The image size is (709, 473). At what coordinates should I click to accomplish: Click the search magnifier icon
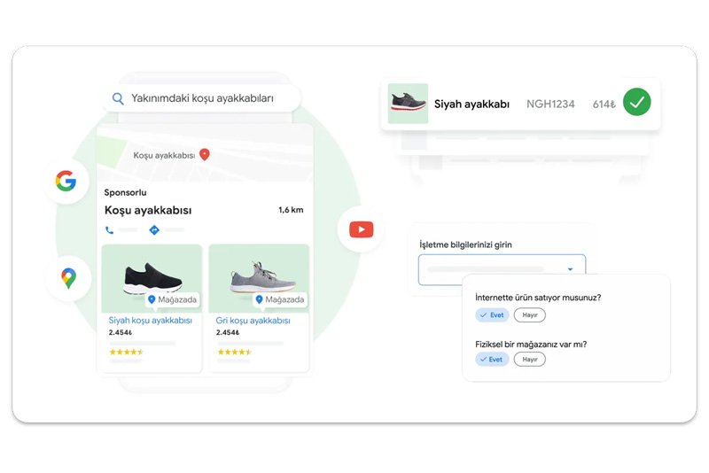pos(118,98)
